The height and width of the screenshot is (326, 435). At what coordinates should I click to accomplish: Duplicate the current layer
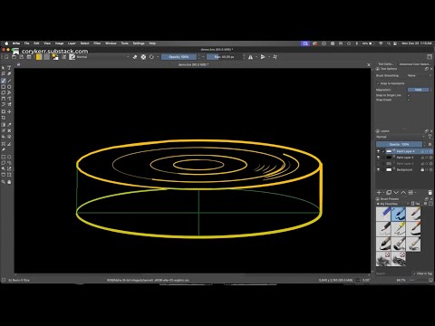[389, 192]
